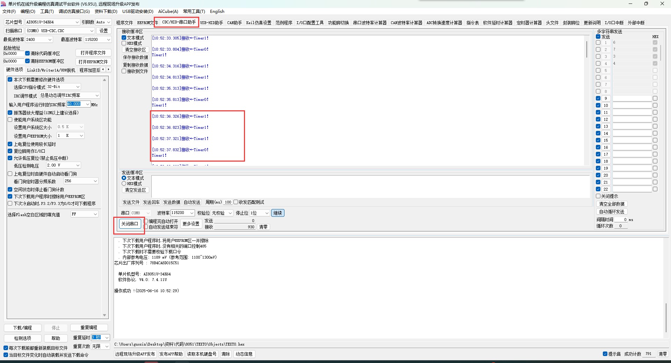
Task: Open the Keil仿真设置 tab
Action: 259,23
